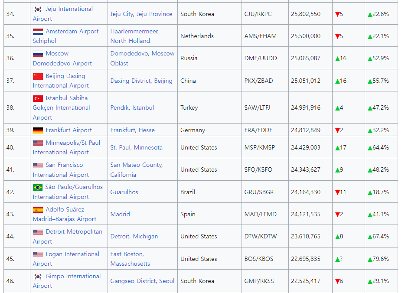Follow the Pendik, Istanbul location link
405x293 pixels.
pyautogui.click(x=132, y=107)
